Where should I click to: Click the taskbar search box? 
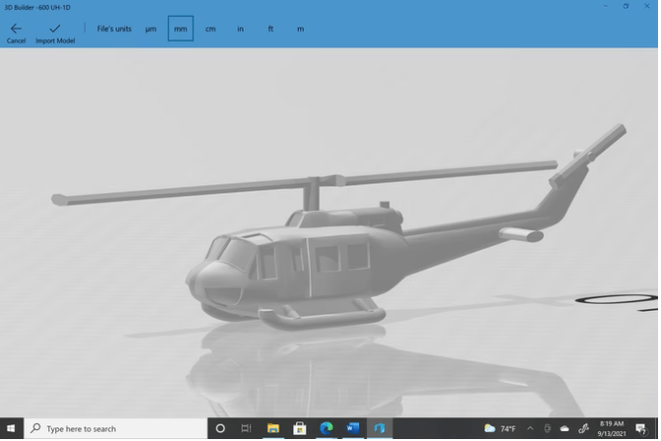tap(113, 429)
